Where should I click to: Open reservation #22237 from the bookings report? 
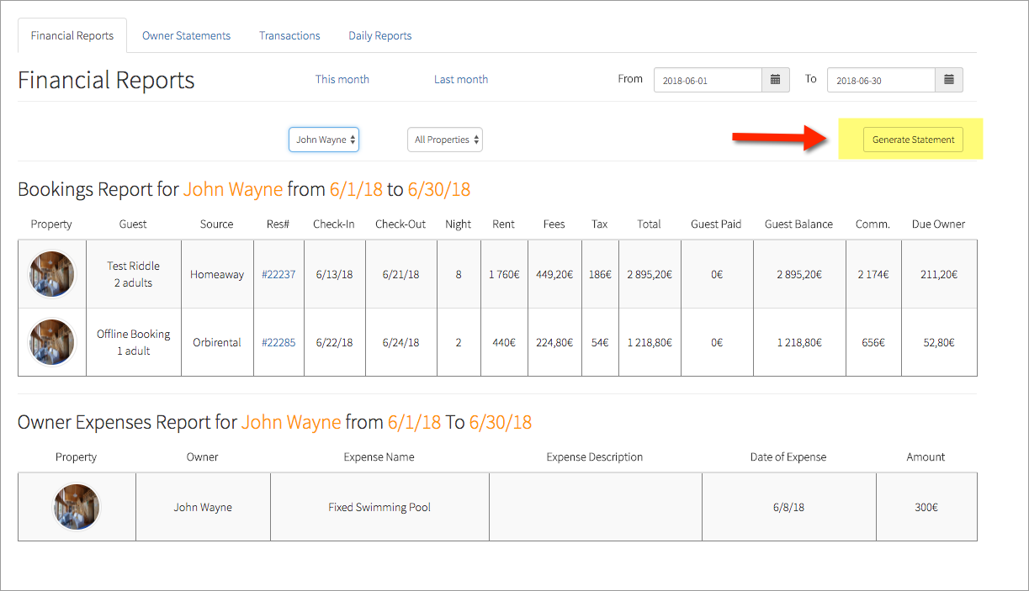point(278,273)
